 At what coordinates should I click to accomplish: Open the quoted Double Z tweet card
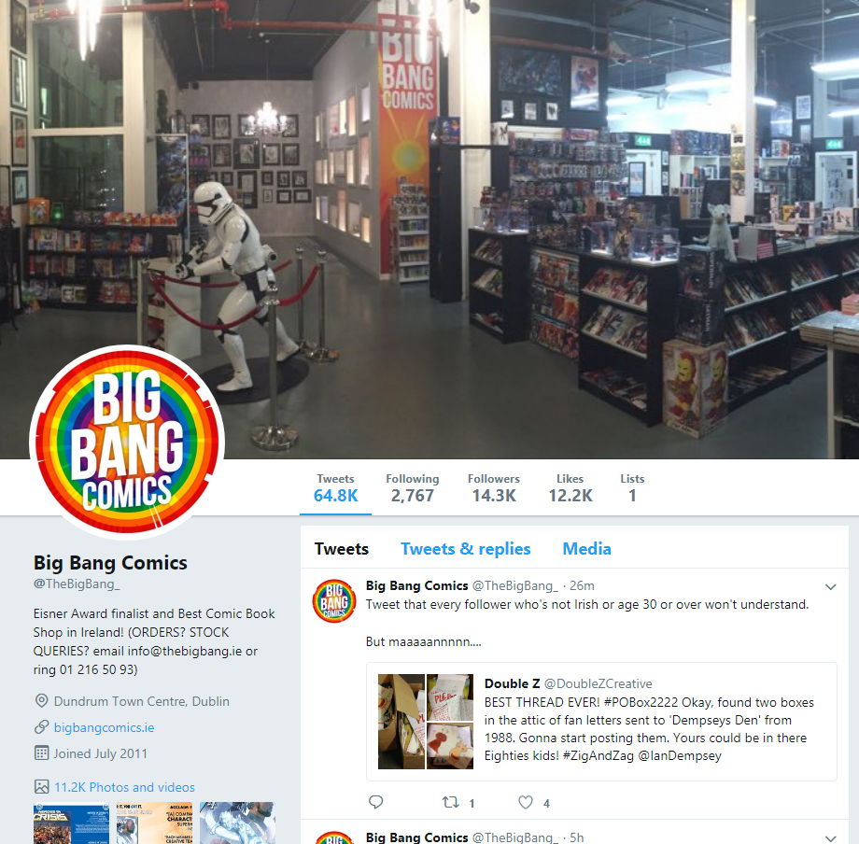[x=601, y=722]
